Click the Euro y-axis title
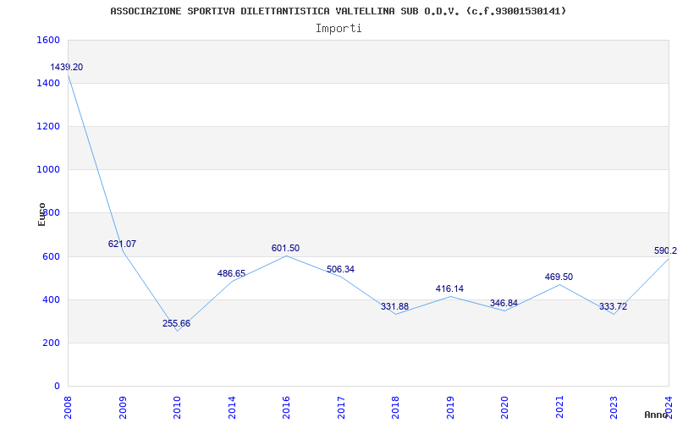The image size is (677, 423). (41, 214)
